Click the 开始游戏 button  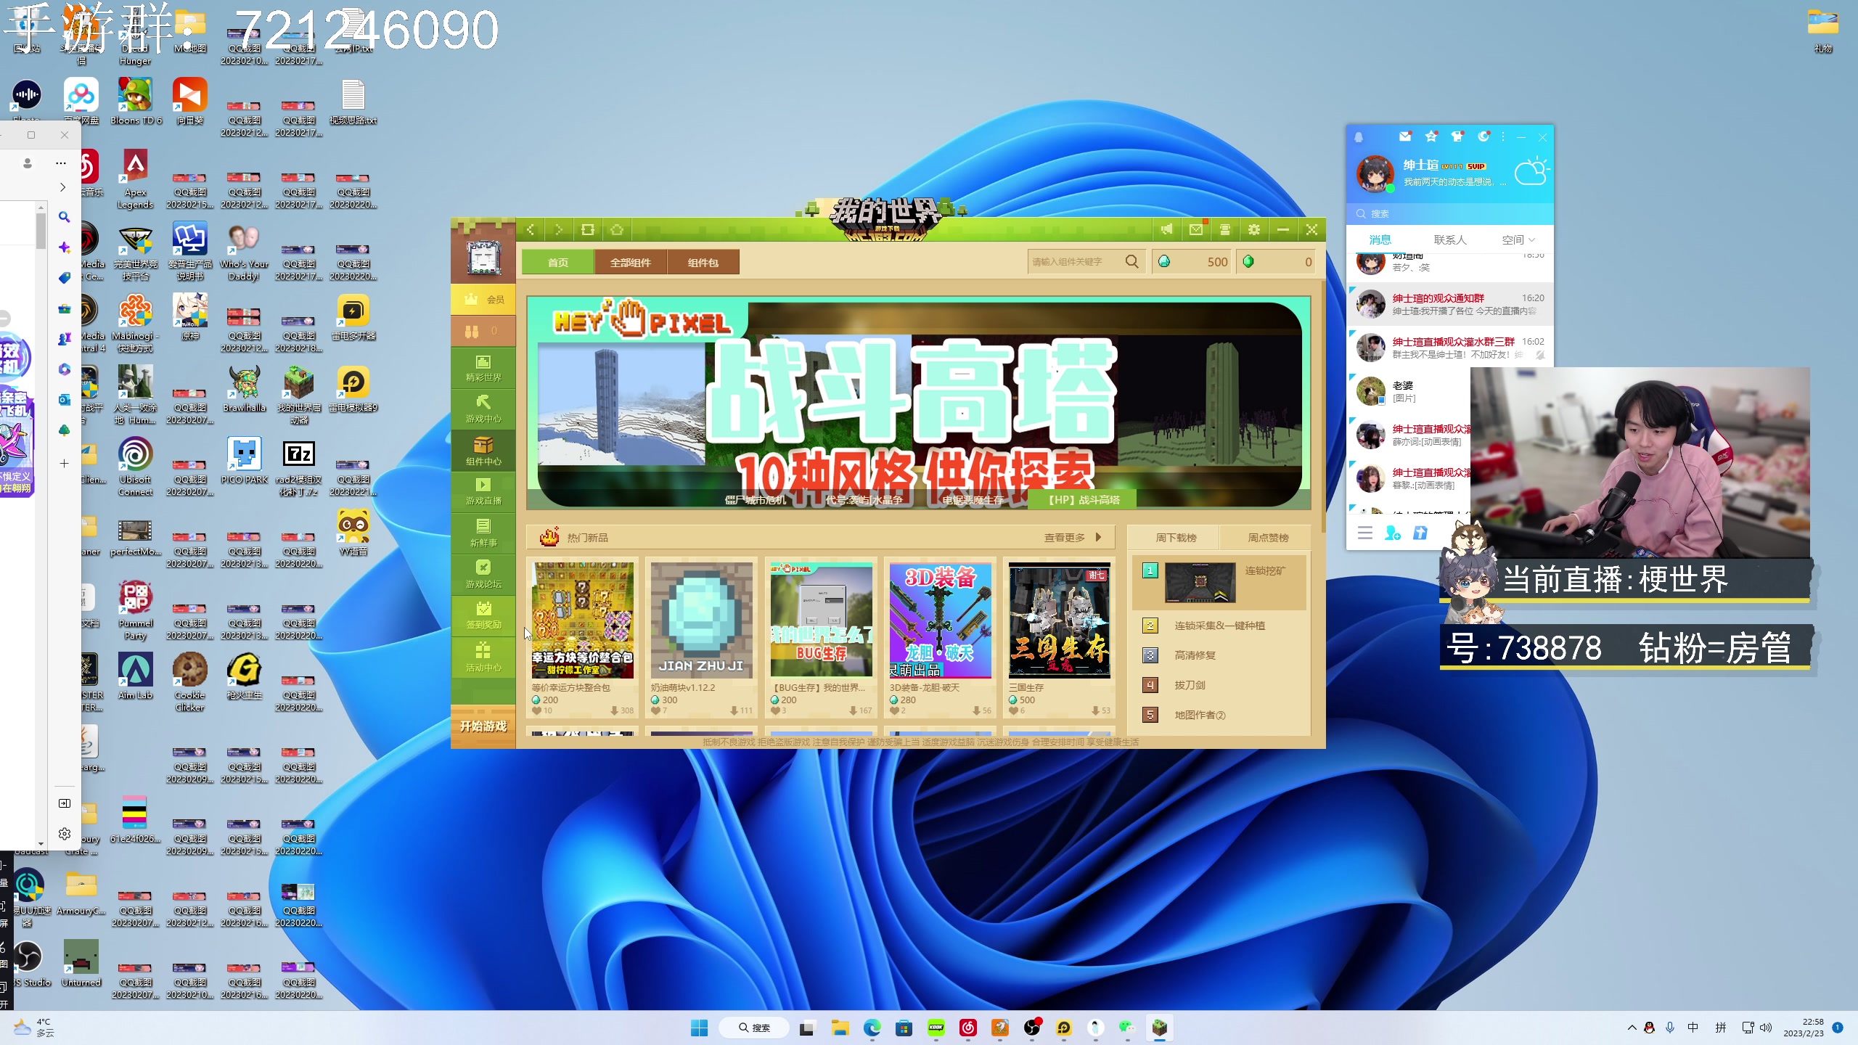[483, 726]
